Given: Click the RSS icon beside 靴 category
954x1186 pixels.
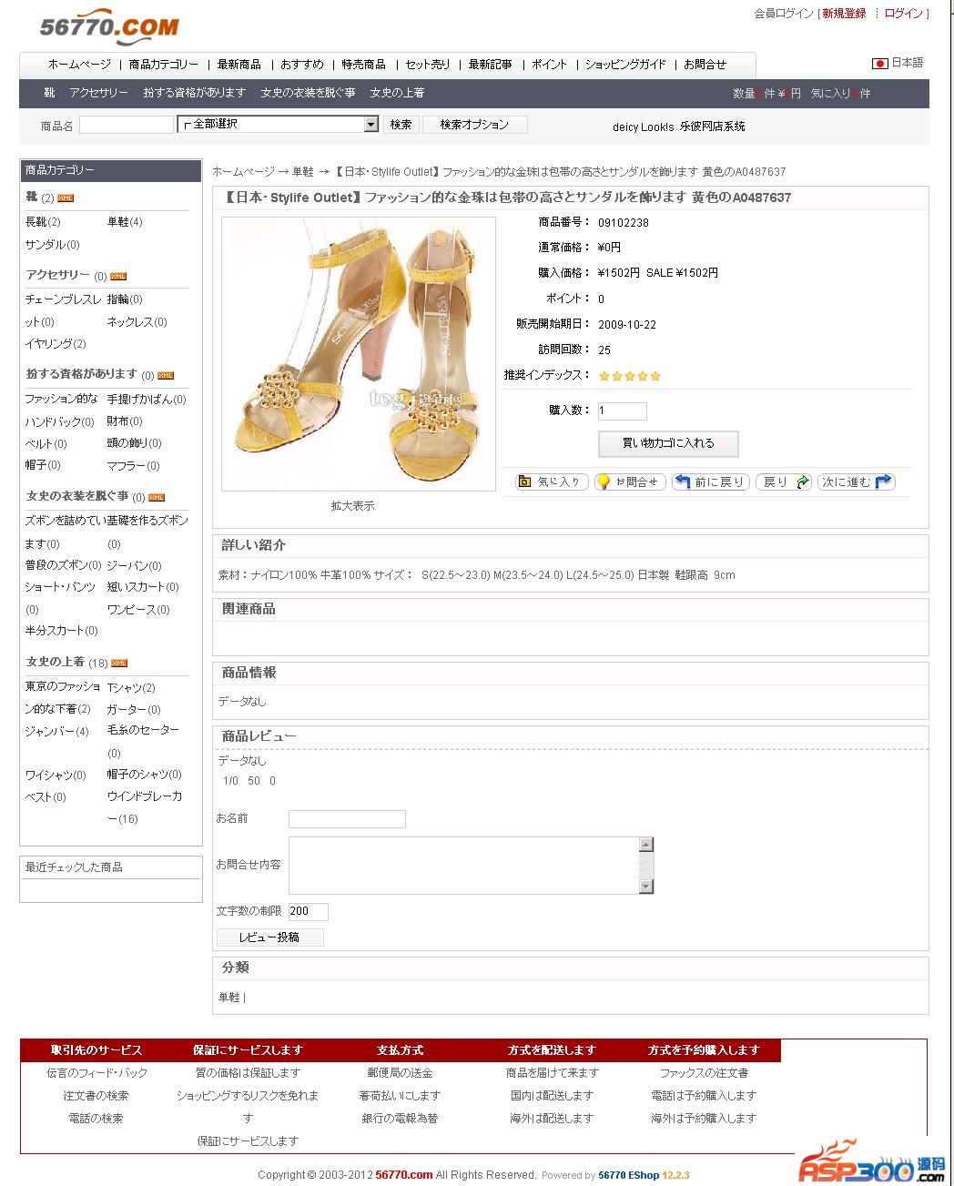Looking at the screenshot, I should tap(66, 198).
